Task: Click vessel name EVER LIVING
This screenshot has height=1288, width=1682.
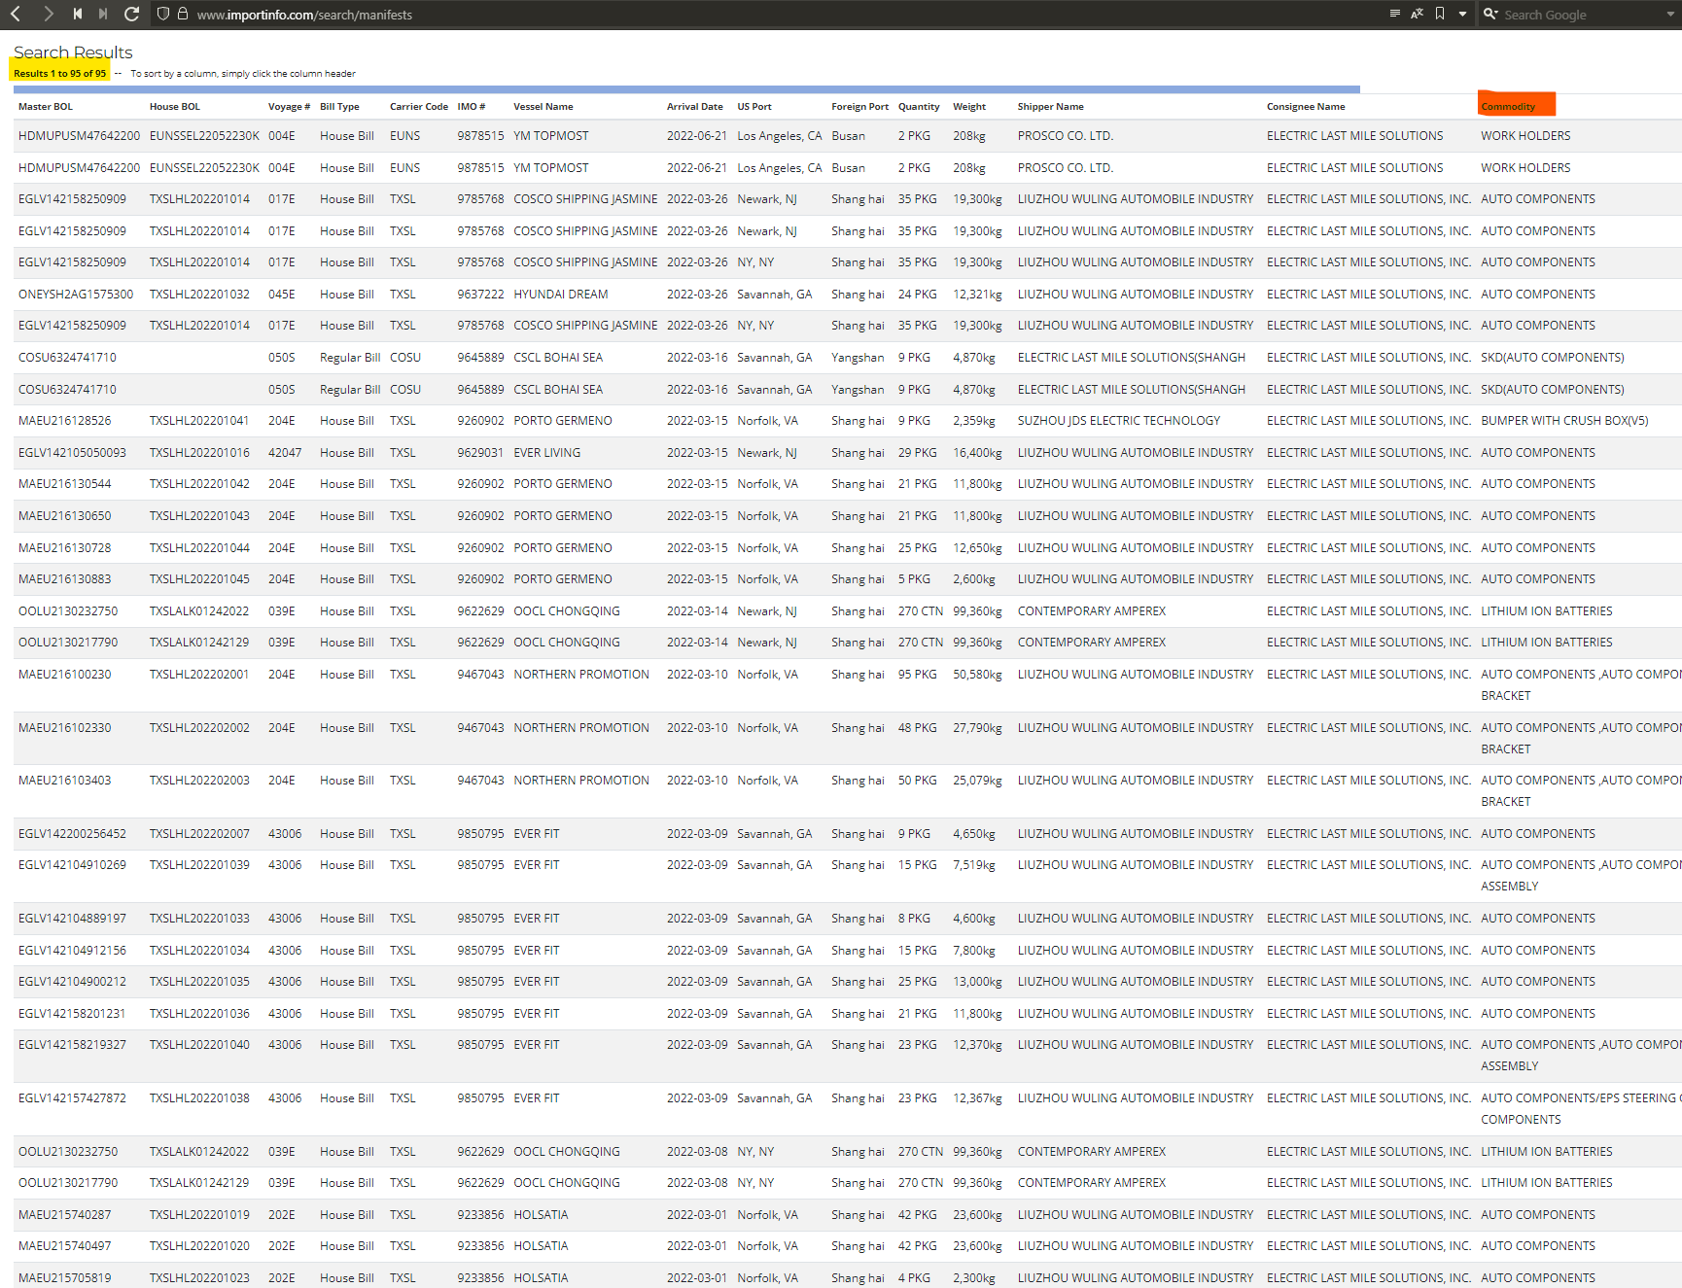Action: (547, 453)
